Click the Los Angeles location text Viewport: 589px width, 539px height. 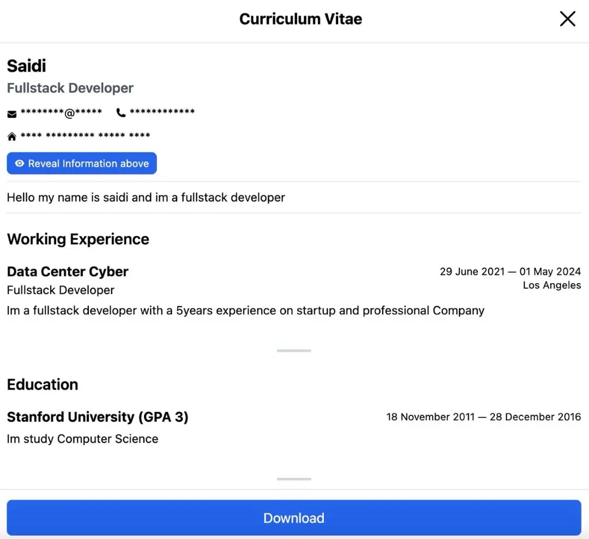(x=552, y=285)
